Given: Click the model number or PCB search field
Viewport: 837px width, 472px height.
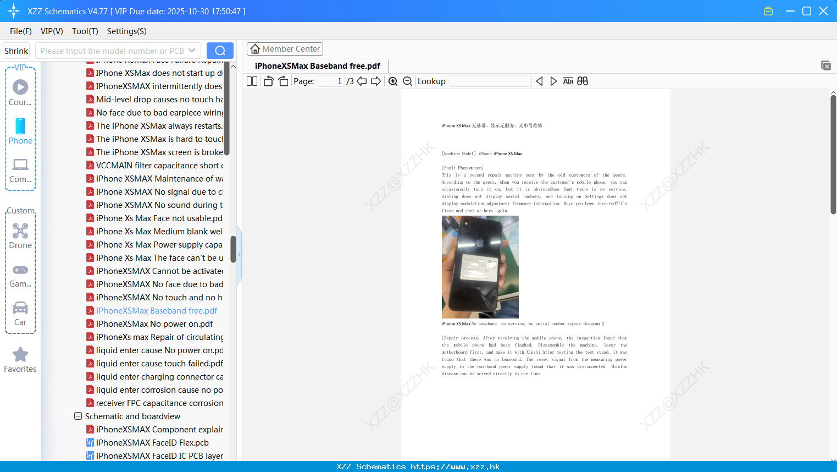Looking at the screenshot, I should coord(112,51).
